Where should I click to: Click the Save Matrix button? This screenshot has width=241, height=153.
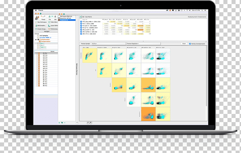[89, 17]
